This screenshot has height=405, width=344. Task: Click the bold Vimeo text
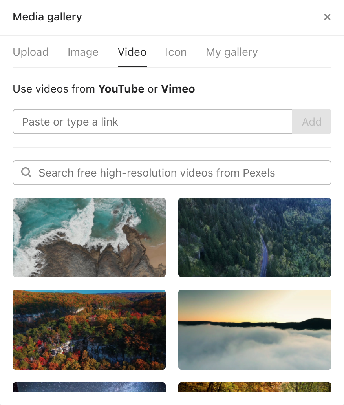pyautogui.click(x=178, y=89)
